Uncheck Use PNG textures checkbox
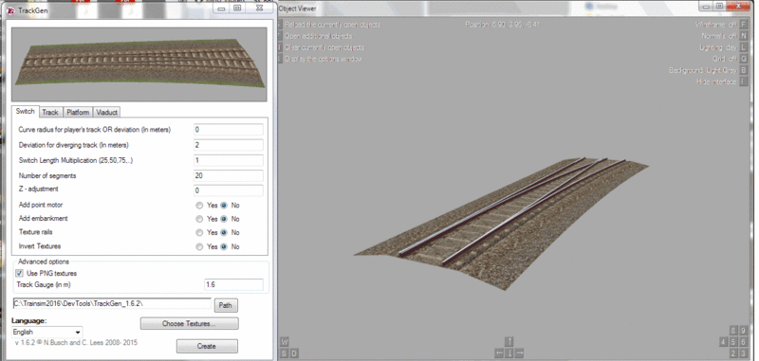759x361 pixels. pos(20,274)
